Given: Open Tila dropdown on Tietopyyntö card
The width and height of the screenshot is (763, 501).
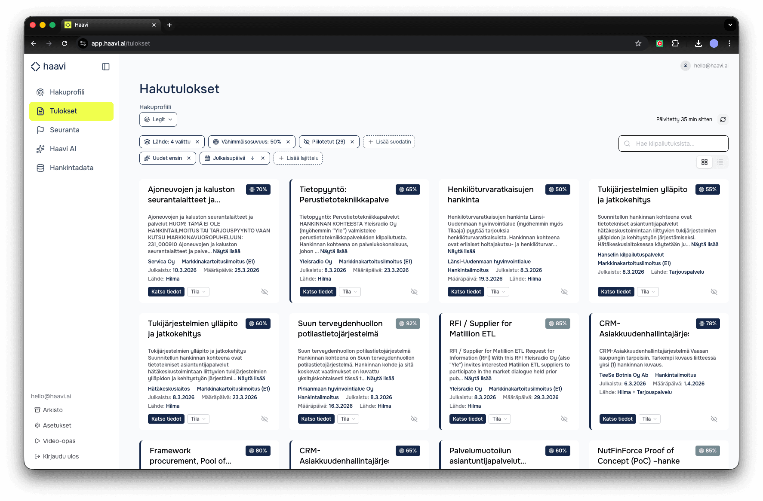Looking at the screenshot, I should pos(350,292).
